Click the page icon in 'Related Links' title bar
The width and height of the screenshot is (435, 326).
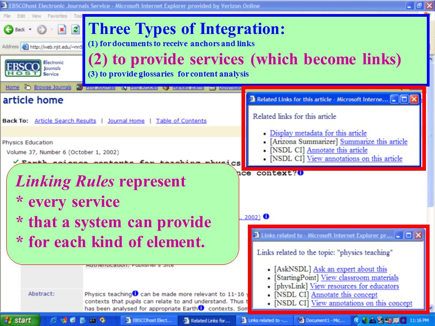pos(251,99)
